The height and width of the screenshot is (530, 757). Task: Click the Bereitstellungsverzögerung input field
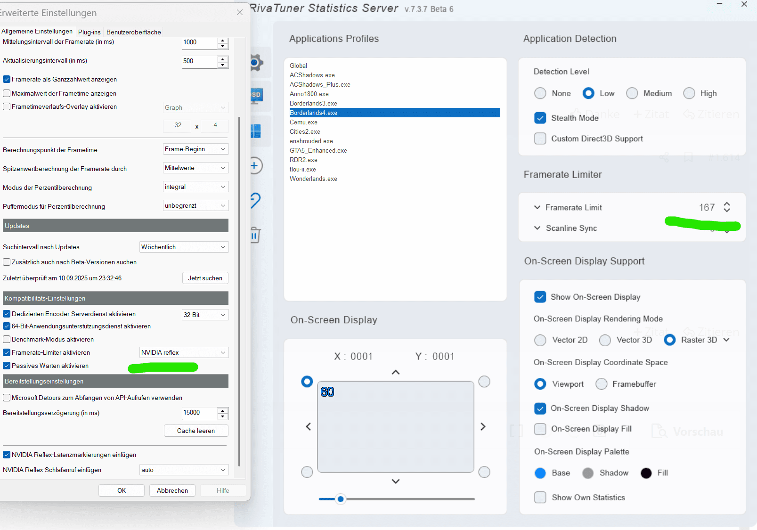pos(200,413)
